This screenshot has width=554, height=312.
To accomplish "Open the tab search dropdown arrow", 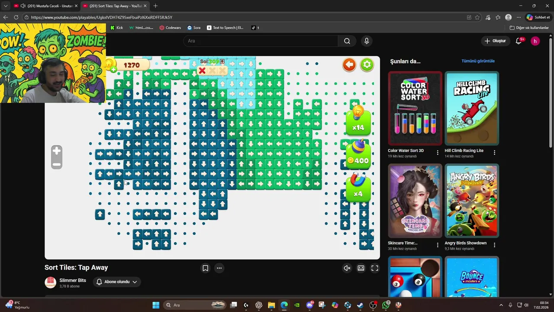I will [x=6, y=6].
